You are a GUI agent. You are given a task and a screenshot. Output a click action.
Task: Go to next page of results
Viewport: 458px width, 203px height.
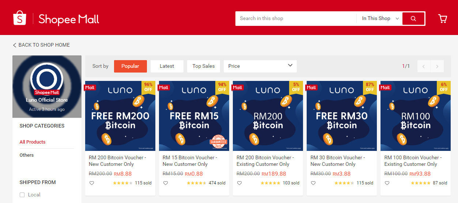click(437, 66)
